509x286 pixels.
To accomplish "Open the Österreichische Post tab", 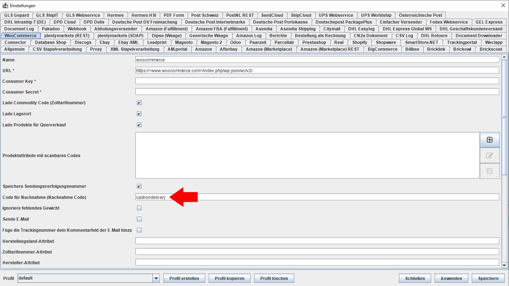I will pyautogui.click(x=420, y=15).
